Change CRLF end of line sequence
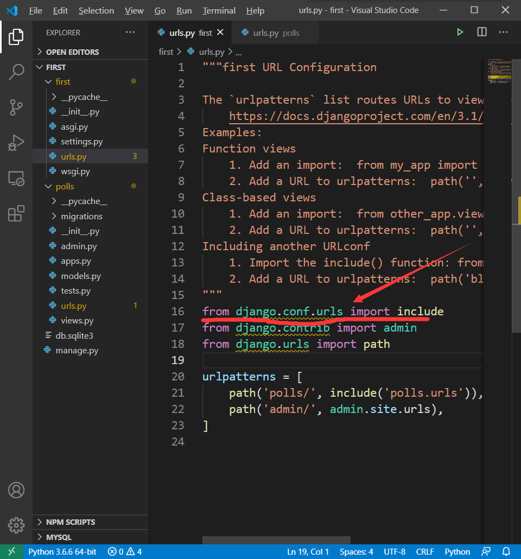This screenshot has width=521, height=559. (x=425, y=551)
